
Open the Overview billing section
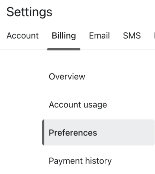(67, 77)
